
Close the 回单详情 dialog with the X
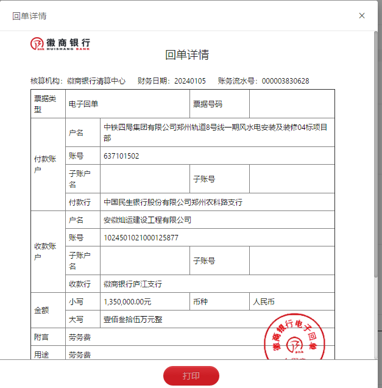(x=362, y=16)
